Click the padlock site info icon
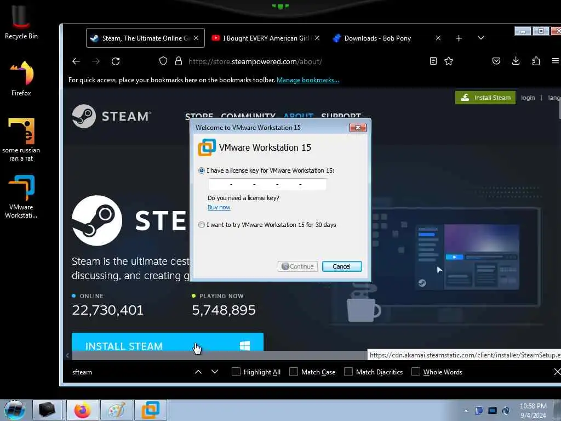The width and height of the screenshot is (561, 421). [x=179, y=61]
